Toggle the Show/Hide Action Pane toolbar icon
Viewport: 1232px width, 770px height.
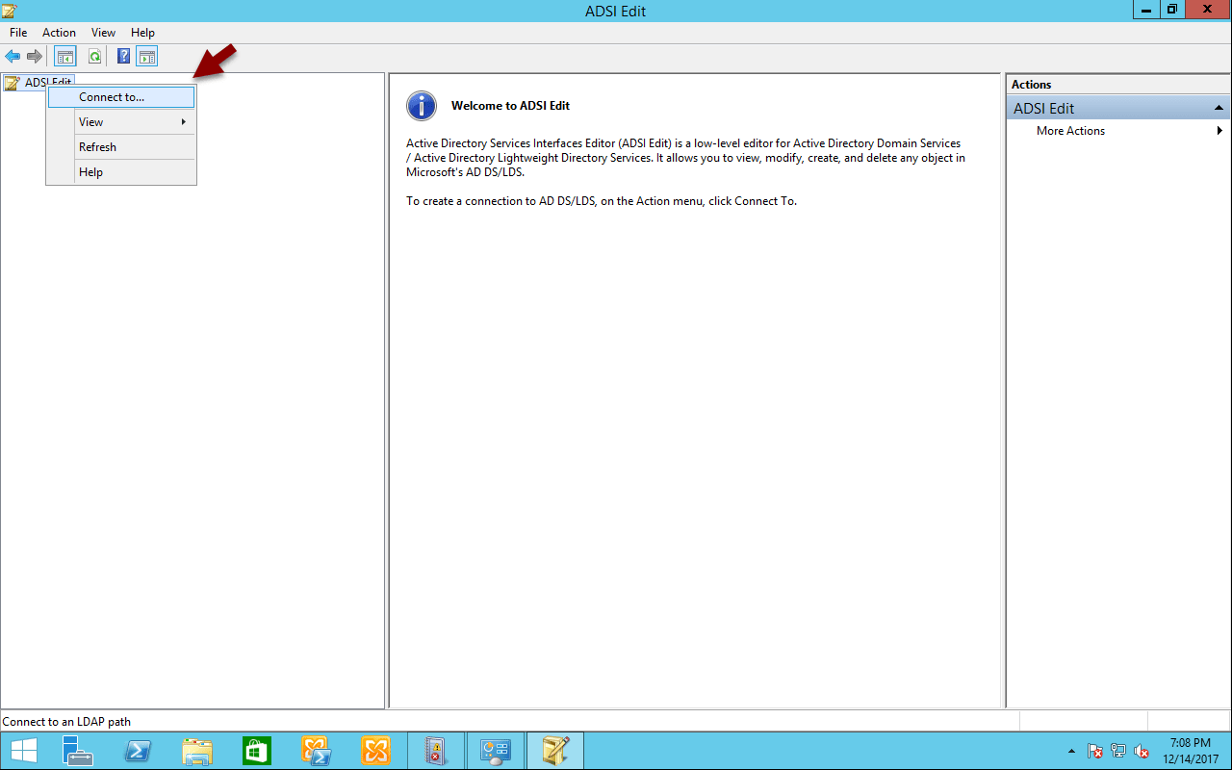pyautogui.click(x=146, y=57)
